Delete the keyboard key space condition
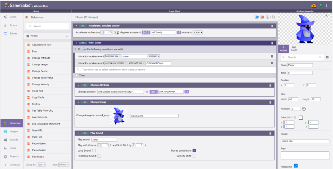Viewport: 333px width, 169px height. click(x=272, y=56)
